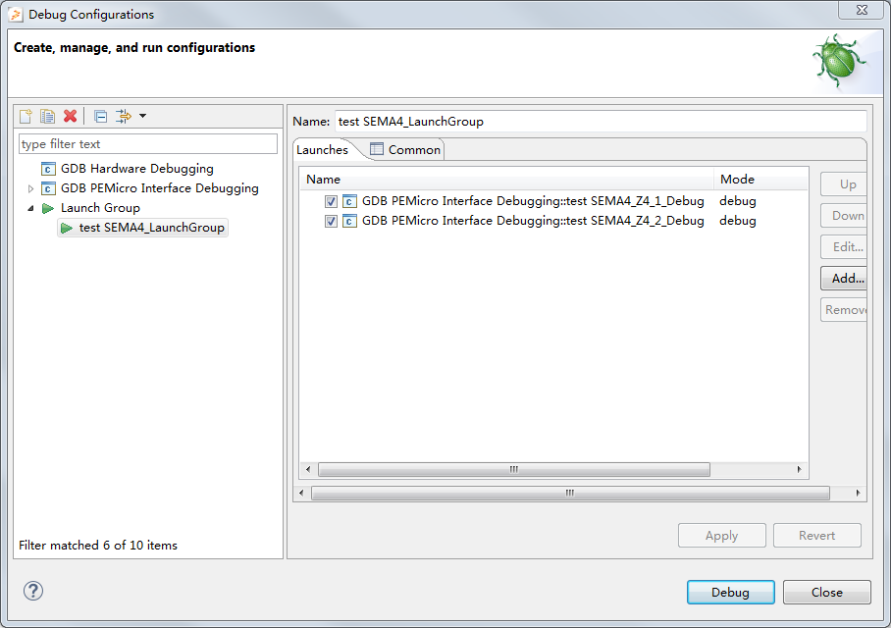
Task: Click the Filter launch configurations icon
Action: (x=124, y=116)
